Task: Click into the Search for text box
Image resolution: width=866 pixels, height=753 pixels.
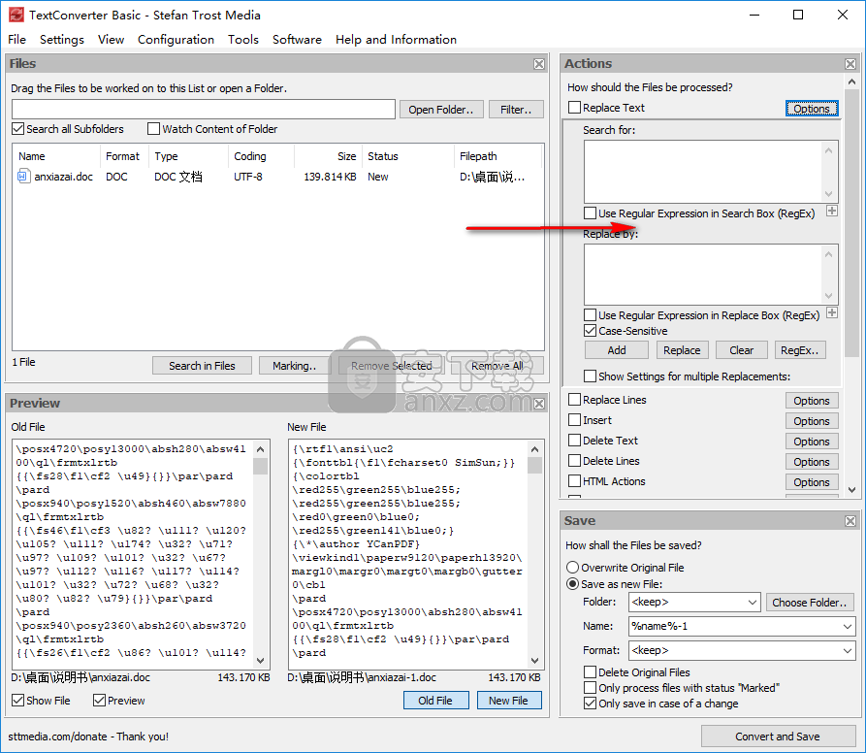Action: [x=704, y=171]
